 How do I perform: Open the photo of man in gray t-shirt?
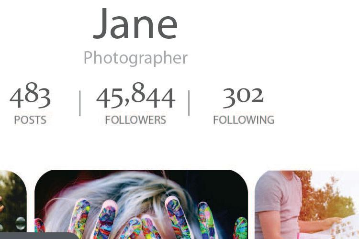coord(307,205)
